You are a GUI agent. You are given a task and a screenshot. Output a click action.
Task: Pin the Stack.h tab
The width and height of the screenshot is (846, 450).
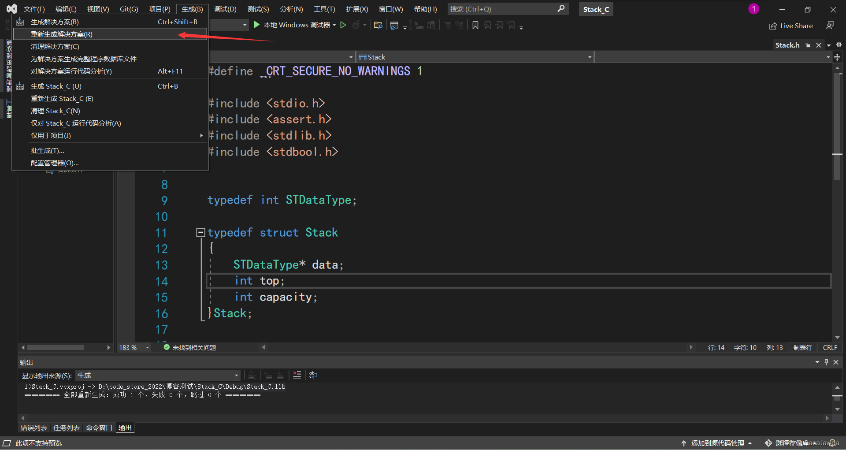pyautogui.click(x=808, y=45)
